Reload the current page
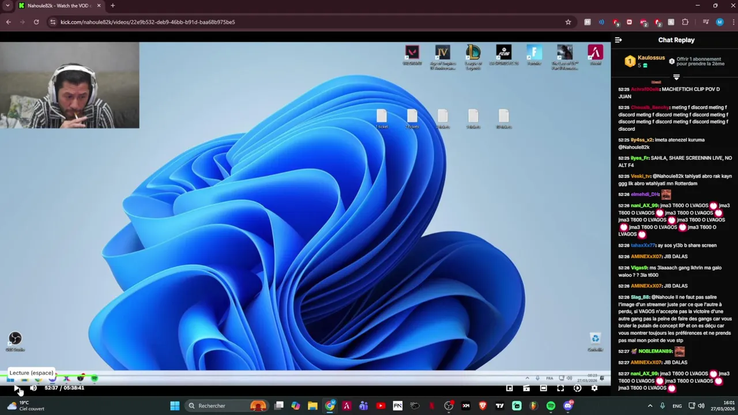738x415 pixels. 36,22
